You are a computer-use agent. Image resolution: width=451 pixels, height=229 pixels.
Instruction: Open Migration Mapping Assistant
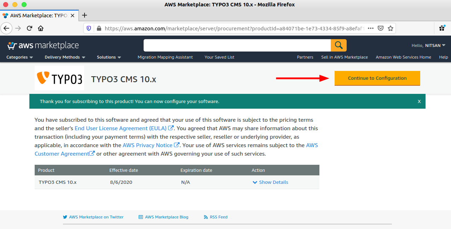[165, 57]
